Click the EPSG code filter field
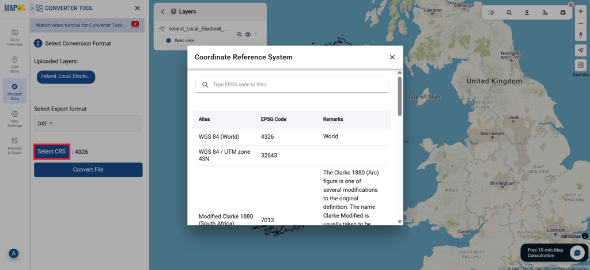 pos(292,85)
